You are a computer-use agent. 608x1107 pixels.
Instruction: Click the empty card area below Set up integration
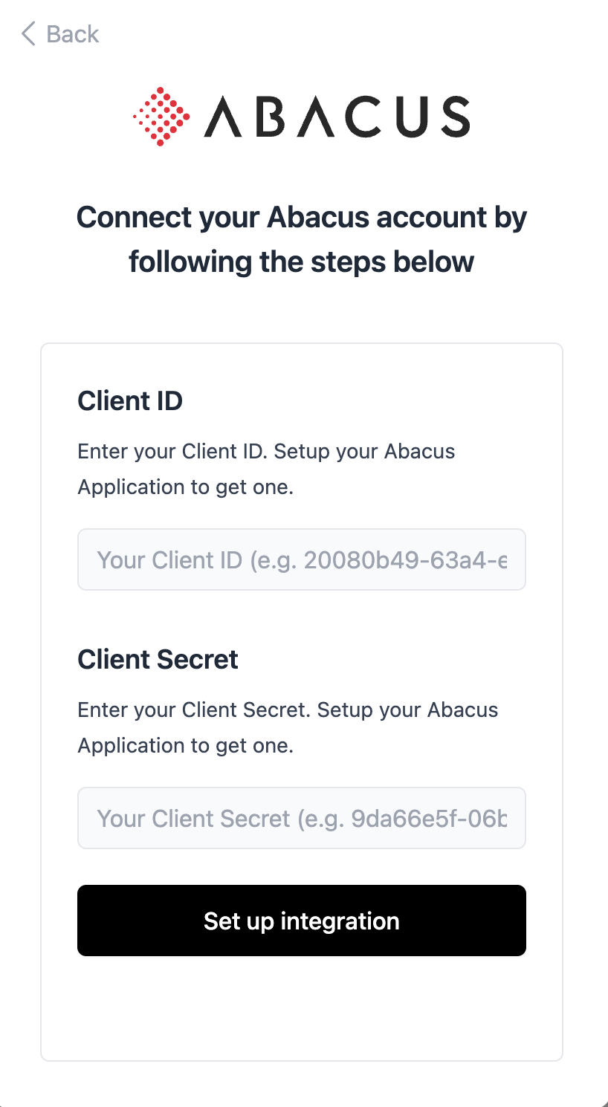(302, 1008)
